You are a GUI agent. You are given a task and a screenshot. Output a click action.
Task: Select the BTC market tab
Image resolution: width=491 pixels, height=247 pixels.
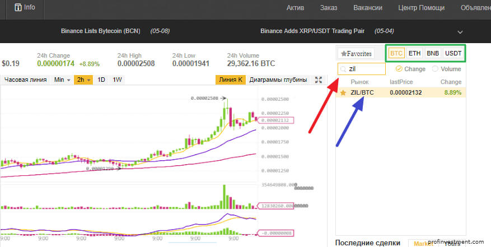tap(396, 53)
